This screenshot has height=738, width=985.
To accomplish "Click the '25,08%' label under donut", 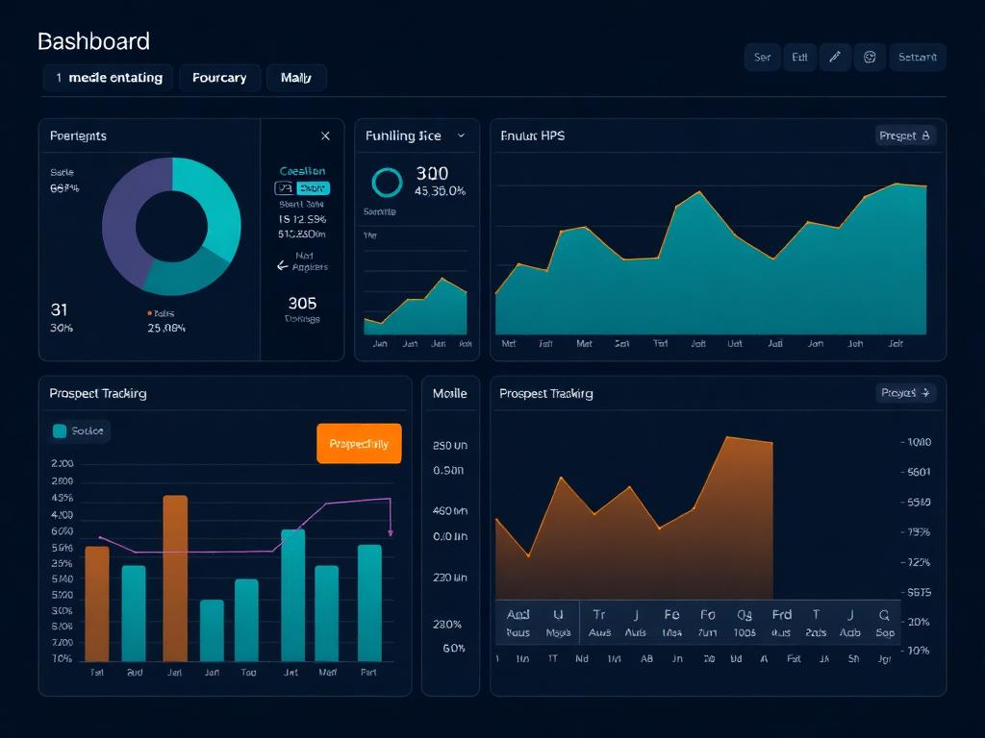I will coord(166,328).
